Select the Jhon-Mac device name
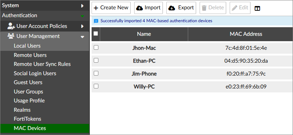 click(144, 48)
